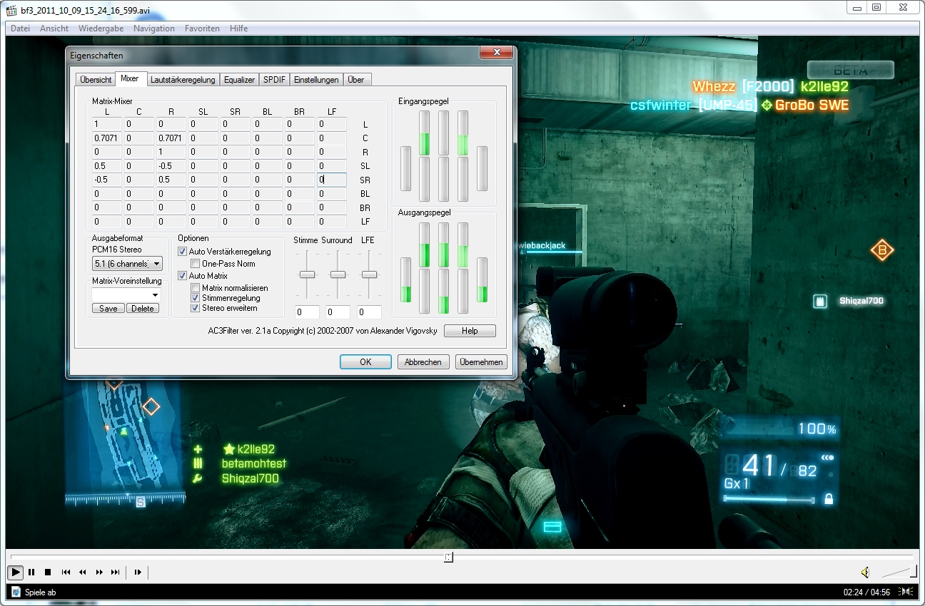Click the audio file icon beside 'Spiele ab'
The image size is (925, 606).
point(15,592)
